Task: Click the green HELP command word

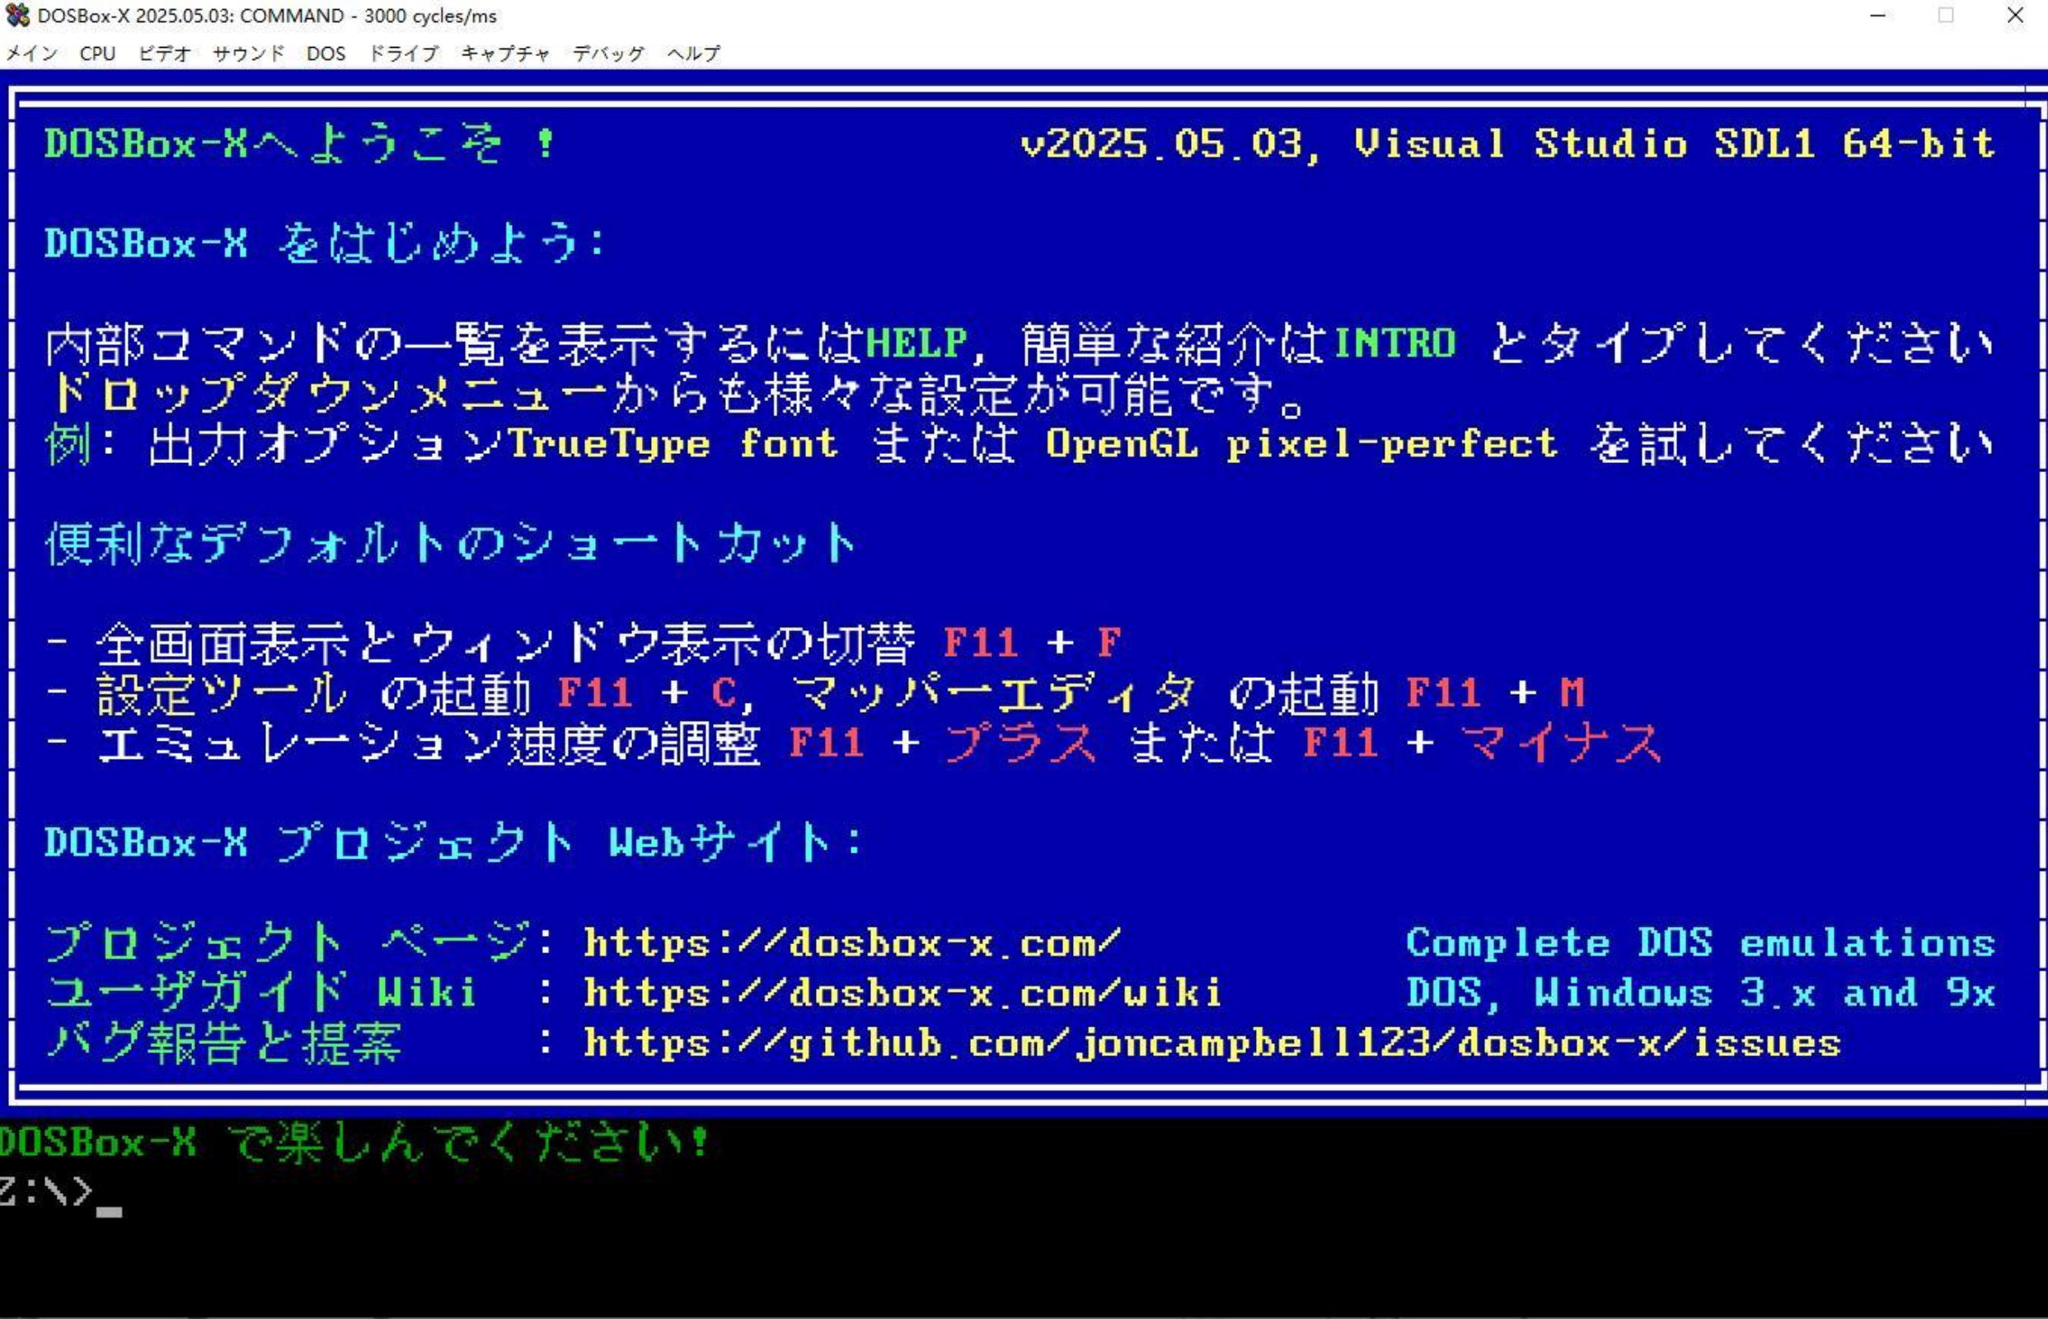Action: click(916, 344)
